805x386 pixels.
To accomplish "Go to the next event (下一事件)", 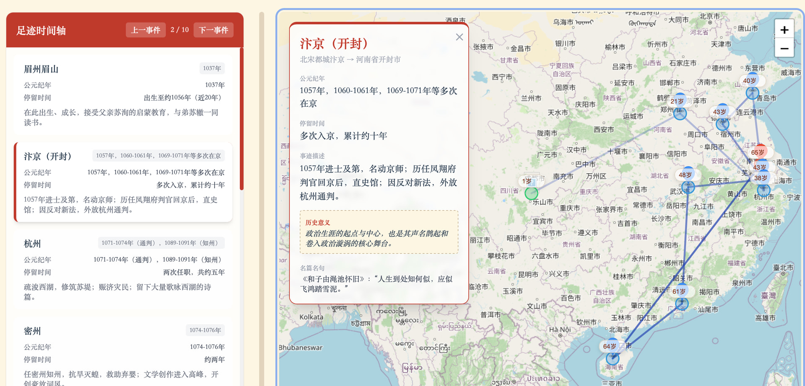I will (x=213, y=30).
